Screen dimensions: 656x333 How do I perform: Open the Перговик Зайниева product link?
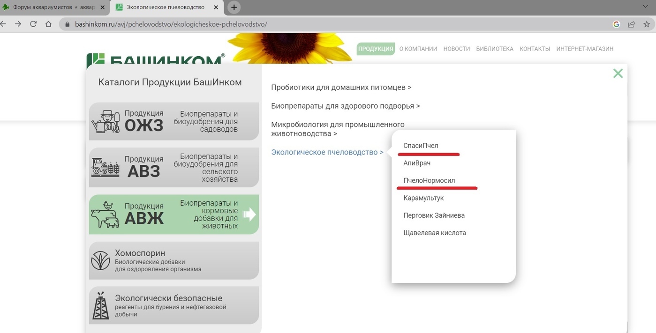pos(434,215)
